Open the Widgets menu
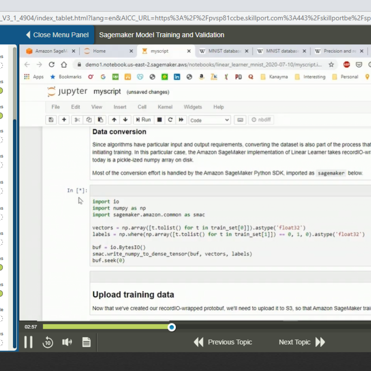371x371 pixels. coord(192,107)
